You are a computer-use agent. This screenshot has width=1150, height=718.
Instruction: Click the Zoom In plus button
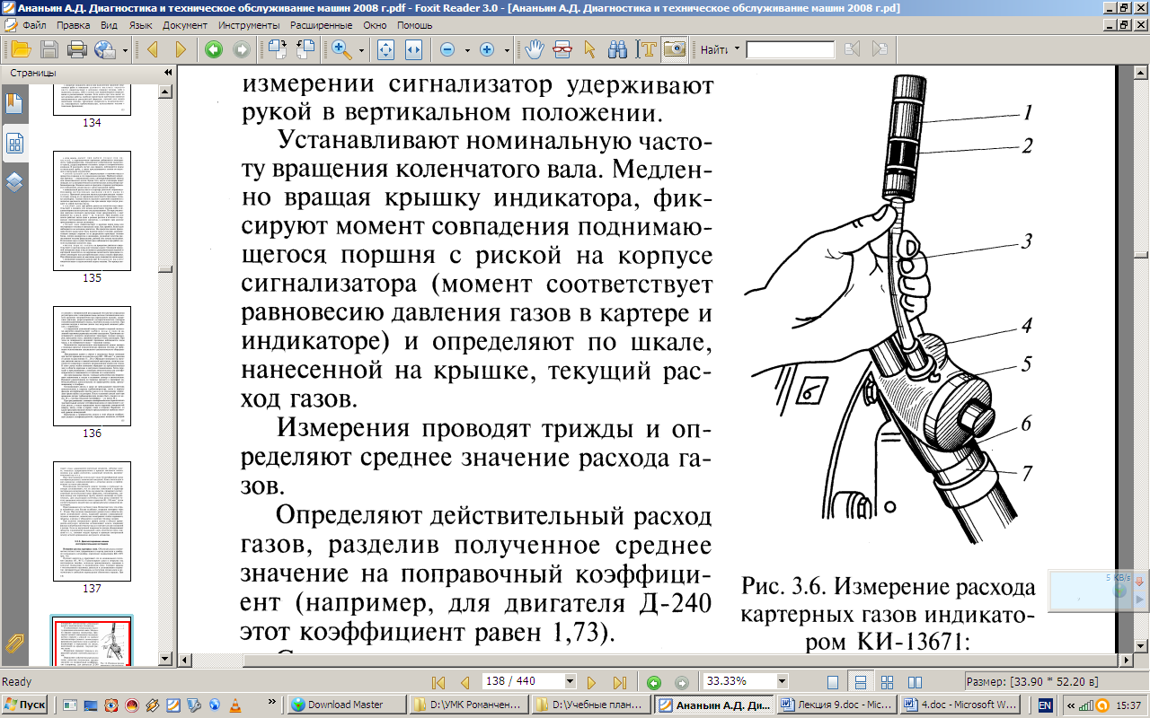point(487,49)
